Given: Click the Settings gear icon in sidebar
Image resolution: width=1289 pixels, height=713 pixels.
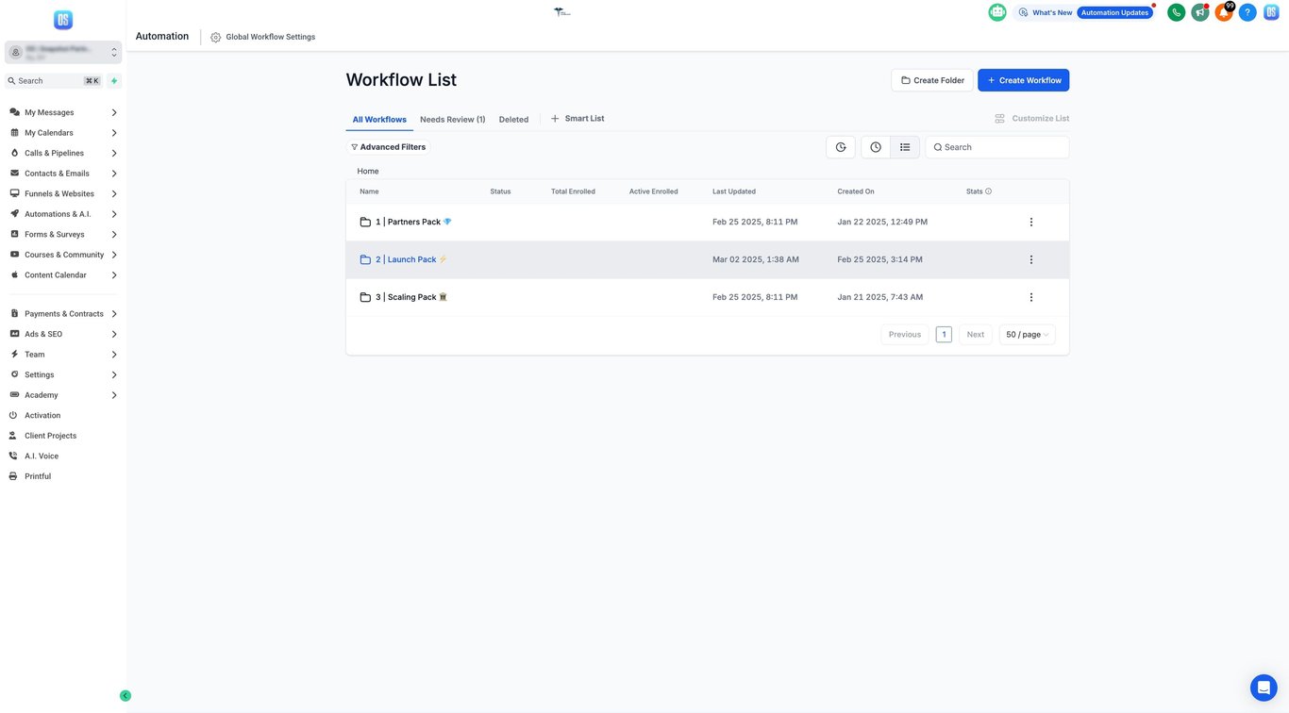Looking at the screenshot, I should pyautogui.click(x=14, y=374).
